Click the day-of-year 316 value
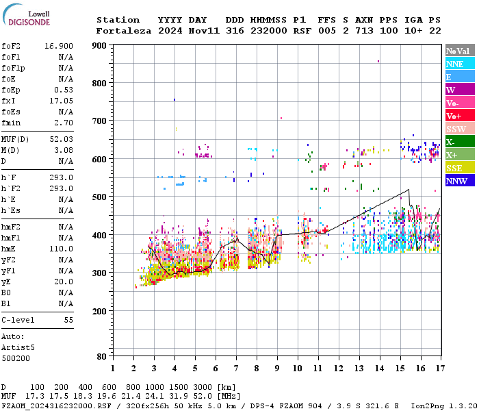 235,31
